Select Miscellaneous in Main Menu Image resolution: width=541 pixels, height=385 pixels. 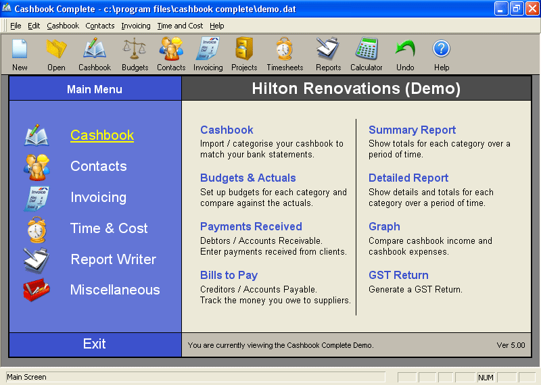[115, 290]
